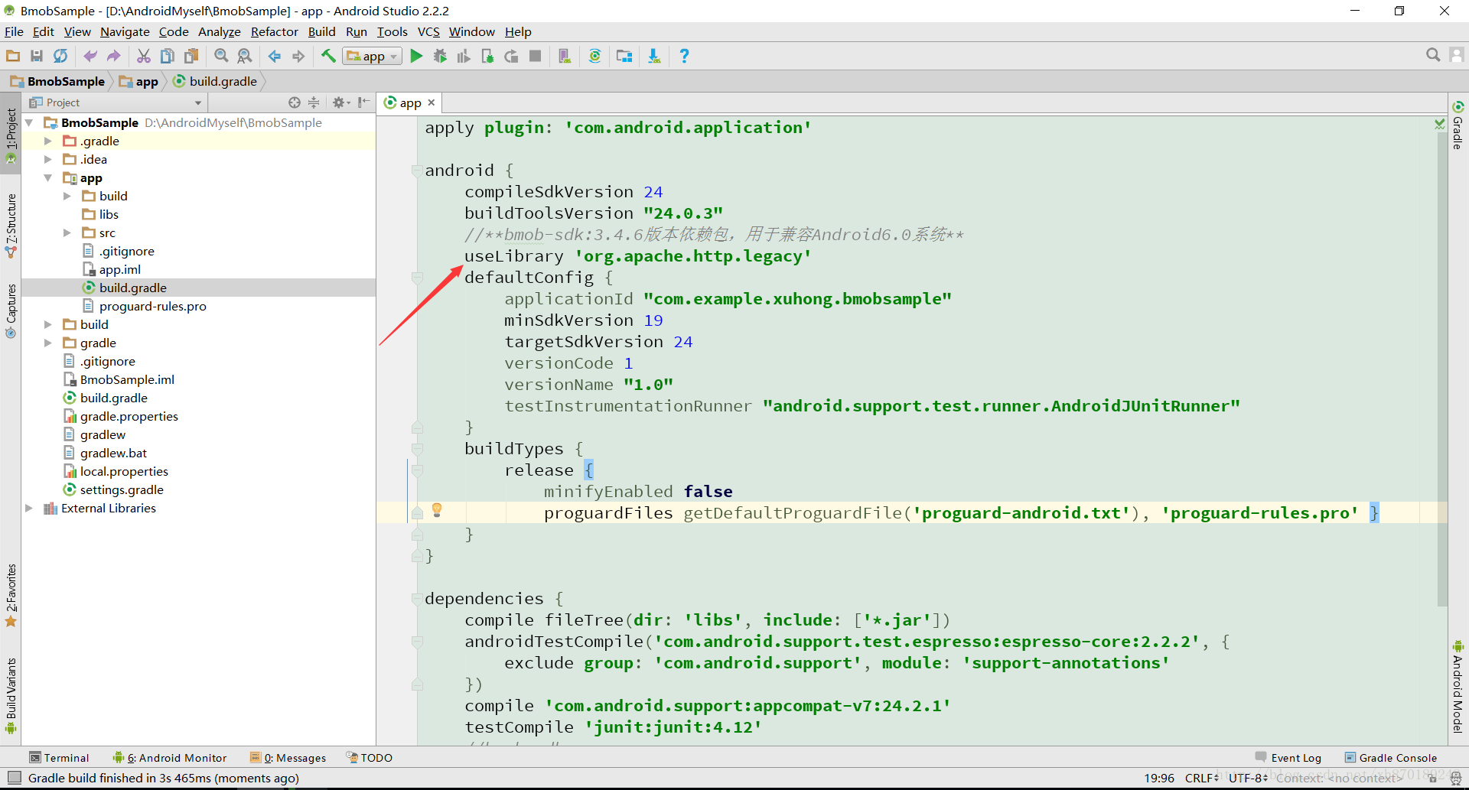Click the UTF-8 encoding indicator
The image size is (1469, 790).
[1249, 778]
